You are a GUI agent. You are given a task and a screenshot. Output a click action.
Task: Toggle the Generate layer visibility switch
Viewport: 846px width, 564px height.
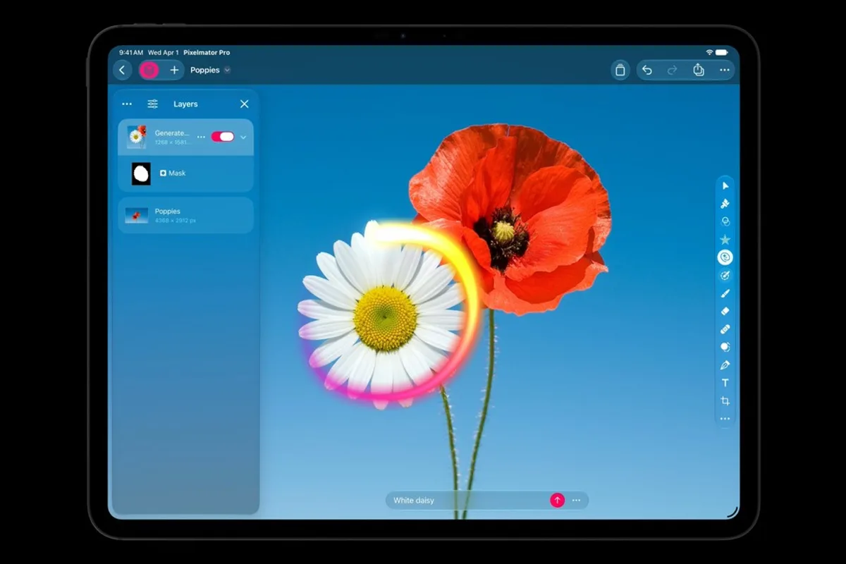tap(223, 137)
